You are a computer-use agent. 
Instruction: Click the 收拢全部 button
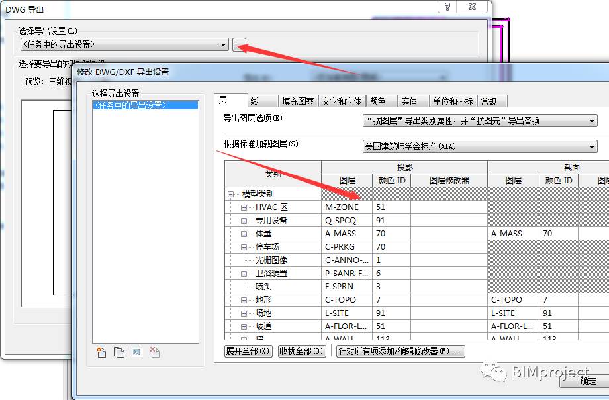click(x=302, y=351)
